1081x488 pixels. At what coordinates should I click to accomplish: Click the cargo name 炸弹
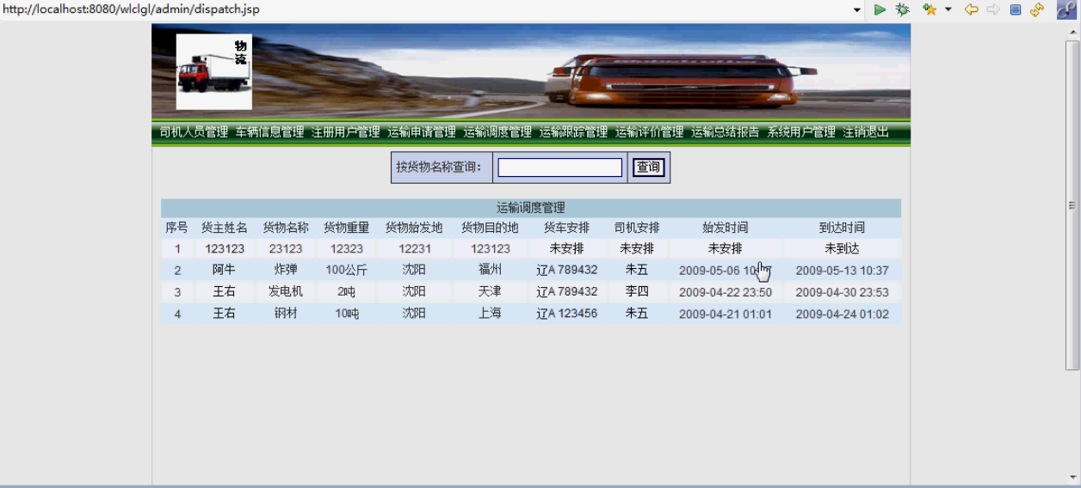point(286,270)
